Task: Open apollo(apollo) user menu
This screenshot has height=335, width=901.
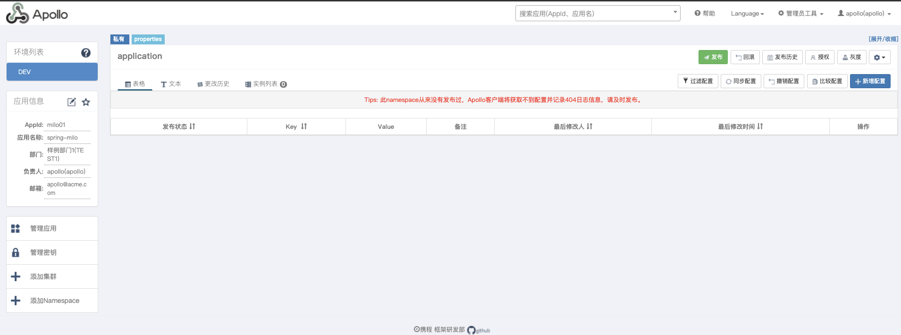Action: tap(864, 14)
